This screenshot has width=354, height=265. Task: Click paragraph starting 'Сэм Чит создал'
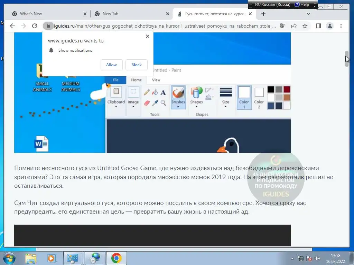point(160,207)
